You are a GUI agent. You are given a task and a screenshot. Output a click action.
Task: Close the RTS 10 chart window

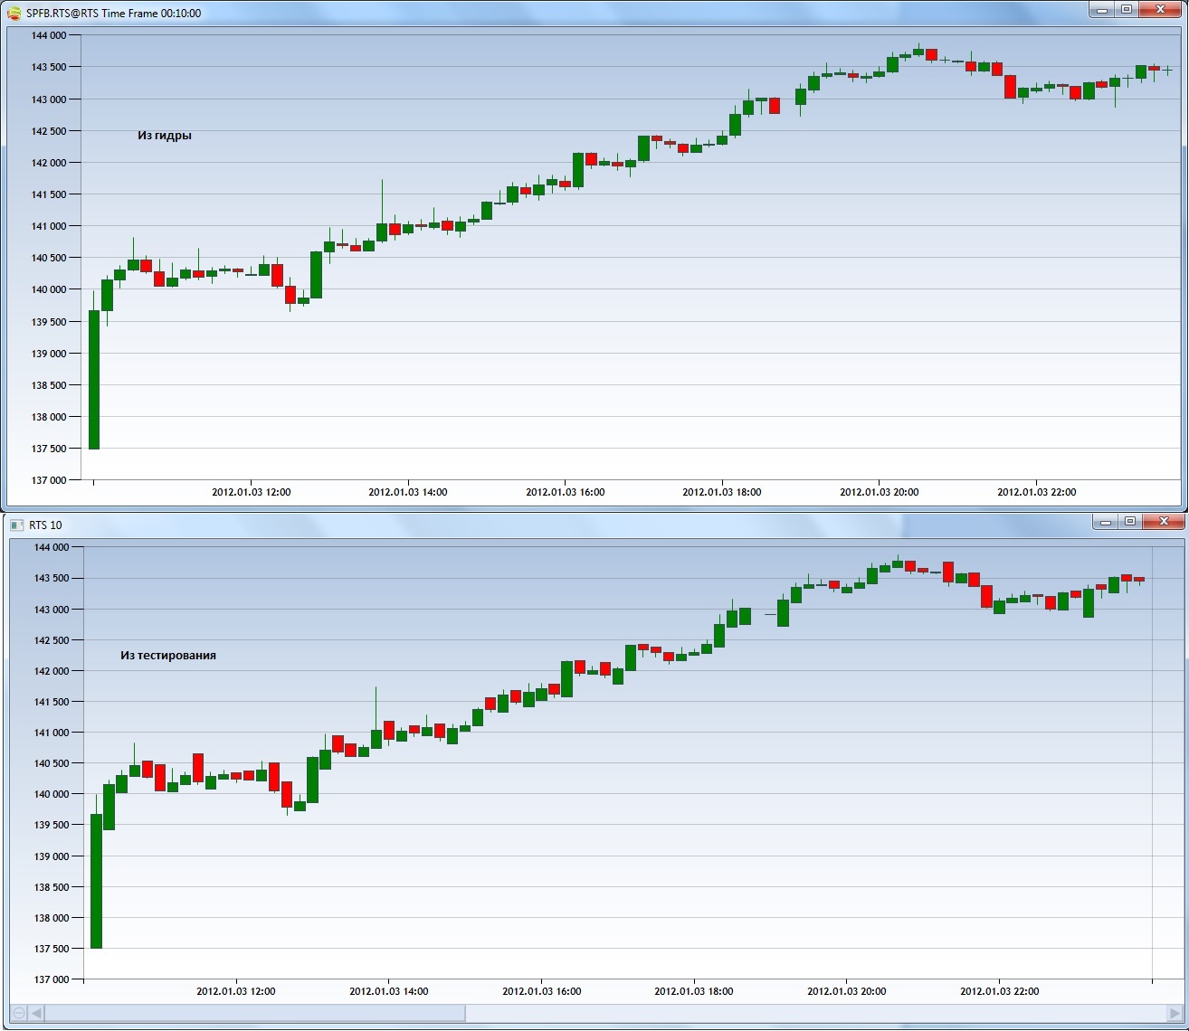click(1163, 522)
